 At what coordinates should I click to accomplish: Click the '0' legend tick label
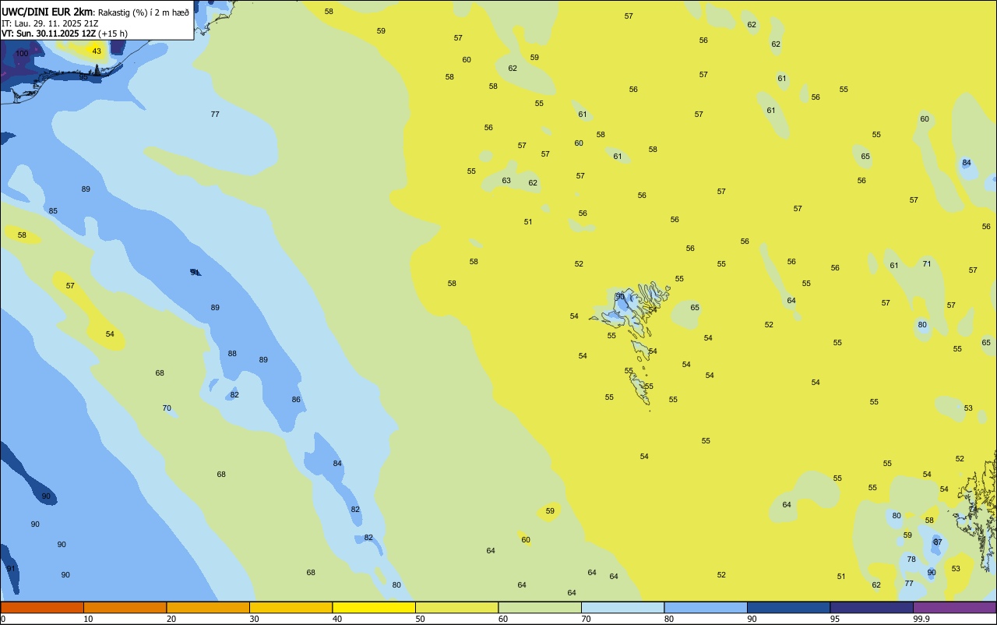click(3, 619)
